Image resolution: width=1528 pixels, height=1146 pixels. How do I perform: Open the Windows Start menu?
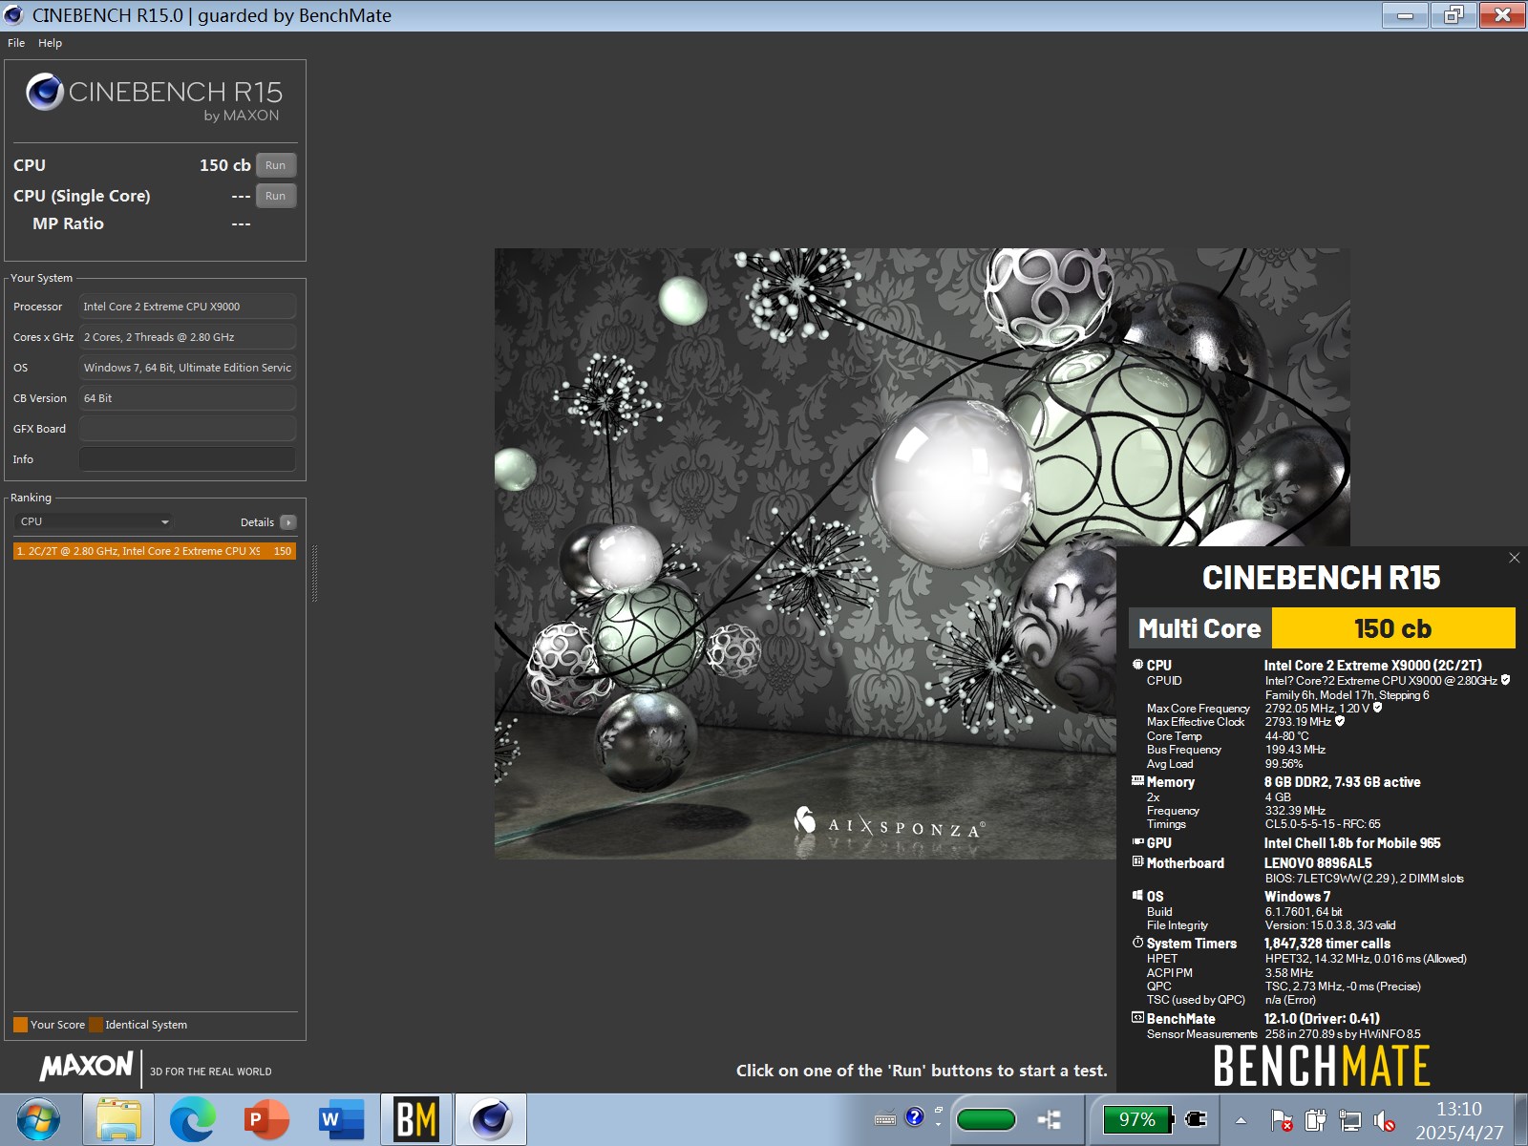coord(38,1120)
